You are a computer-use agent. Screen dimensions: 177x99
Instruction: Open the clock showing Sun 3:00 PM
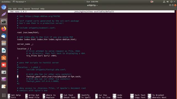point(92,2)
